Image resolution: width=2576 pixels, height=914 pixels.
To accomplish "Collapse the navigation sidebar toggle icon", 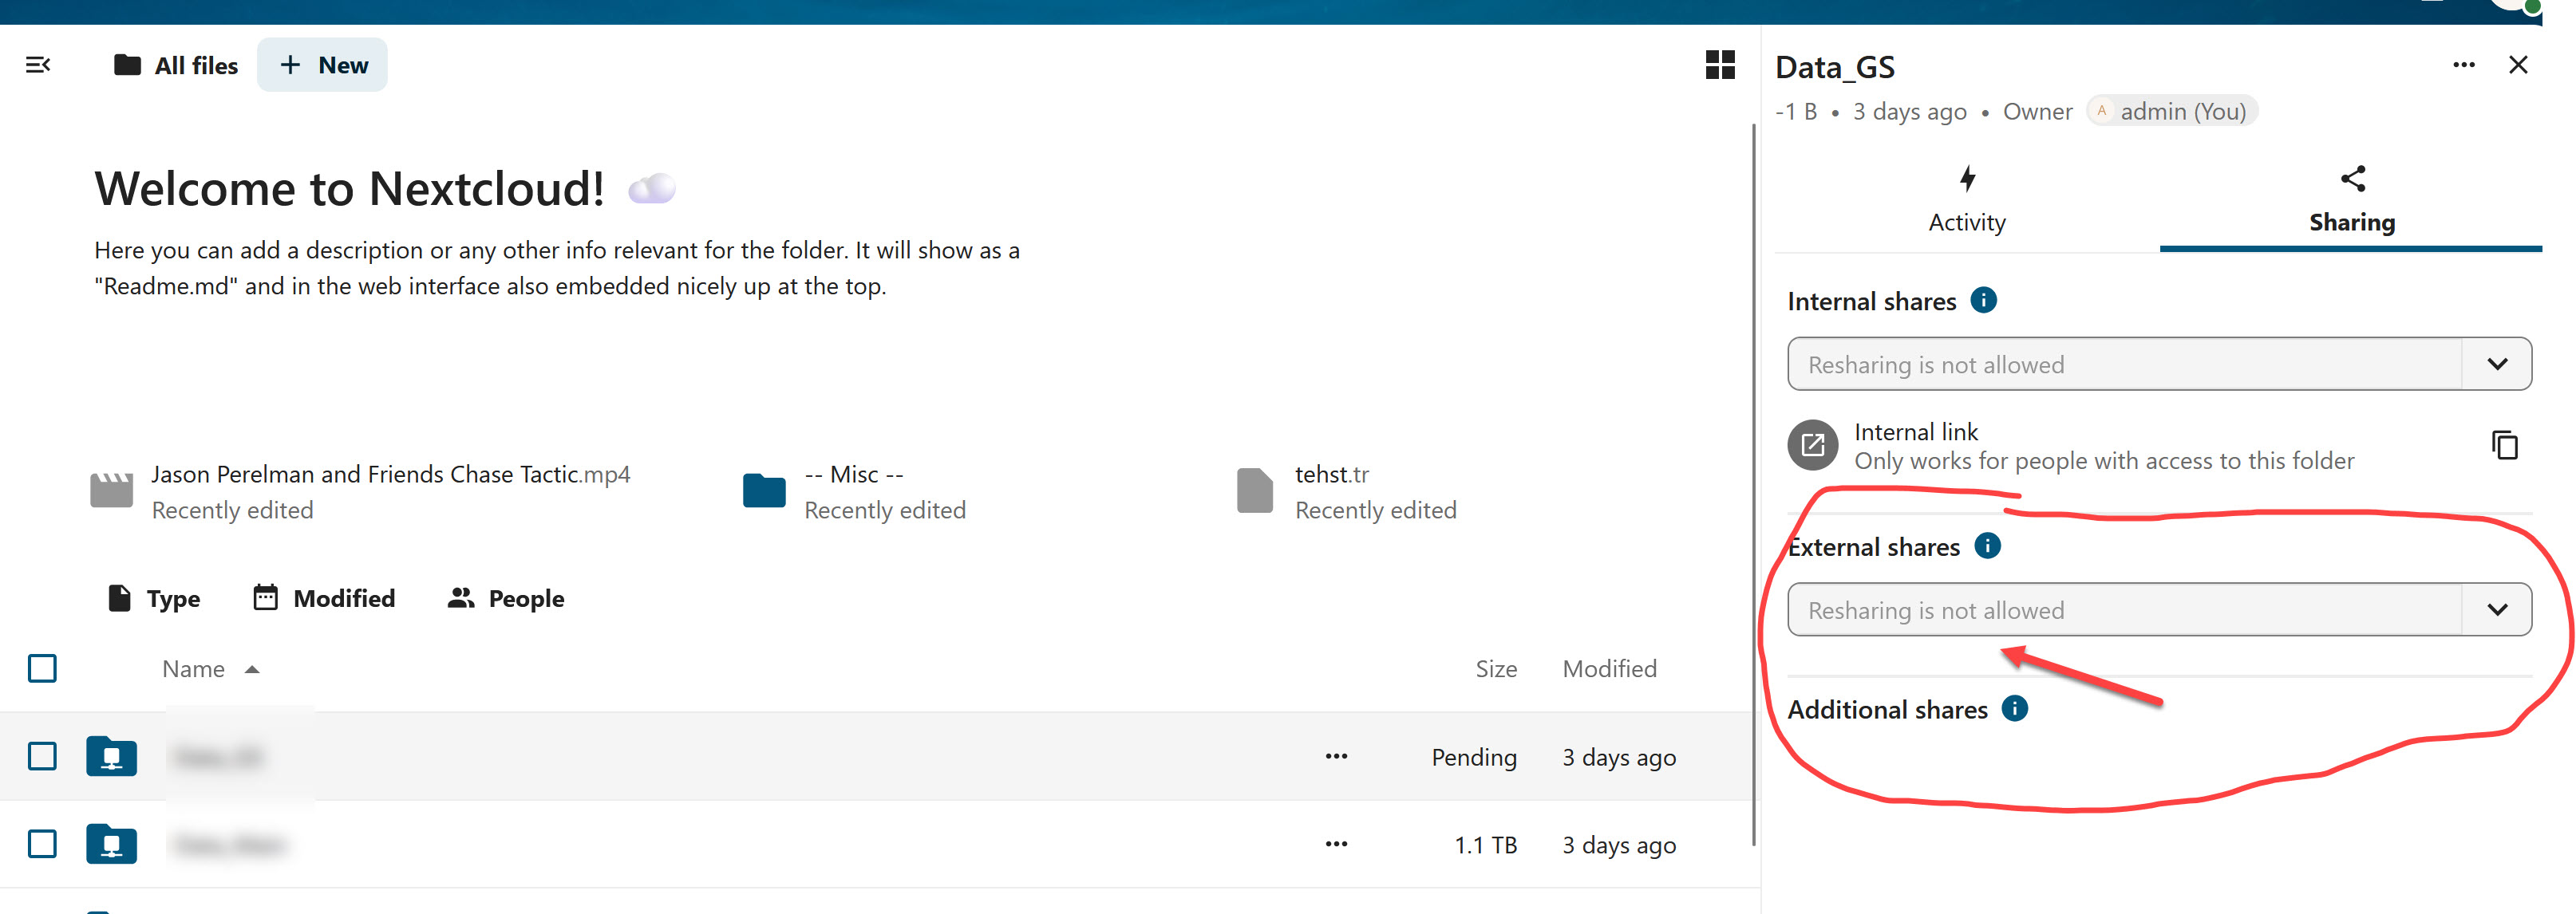I will pyautogui.click(x=38, y=65).
